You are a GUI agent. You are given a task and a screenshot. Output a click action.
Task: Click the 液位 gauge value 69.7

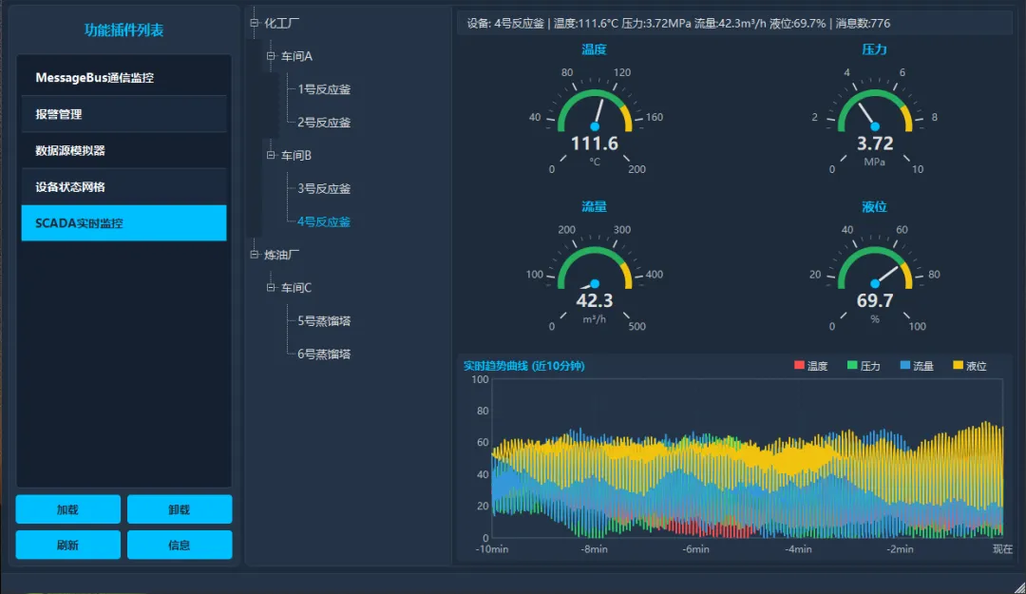875,300
